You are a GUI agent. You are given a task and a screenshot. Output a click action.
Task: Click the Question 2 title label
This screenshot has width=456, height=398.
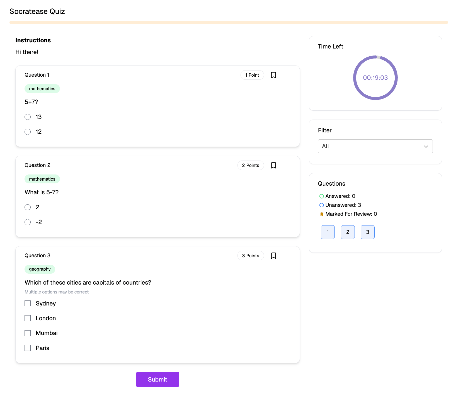[x=37, y=165]
